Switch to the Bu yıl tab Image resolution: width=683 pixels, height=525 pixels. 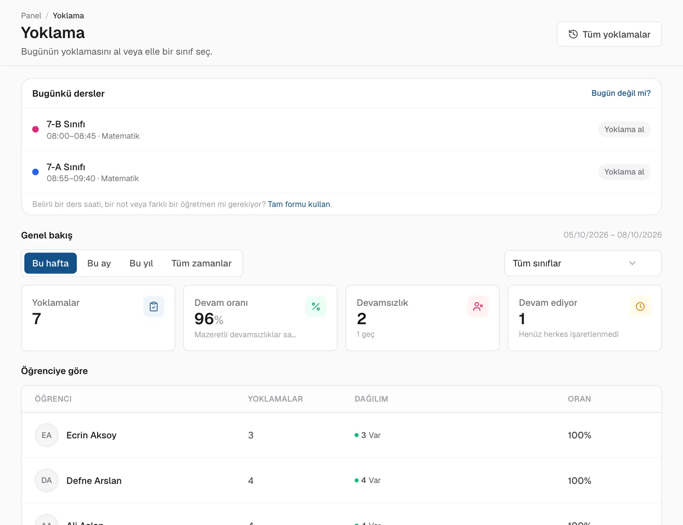(x=141, y=263)
